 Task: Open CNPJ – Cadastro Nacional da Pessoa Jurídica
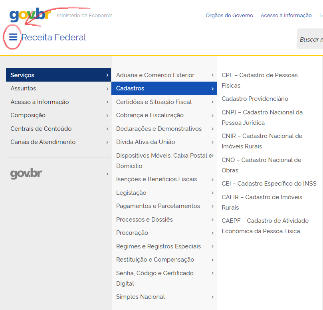click(x=262, y=117)
